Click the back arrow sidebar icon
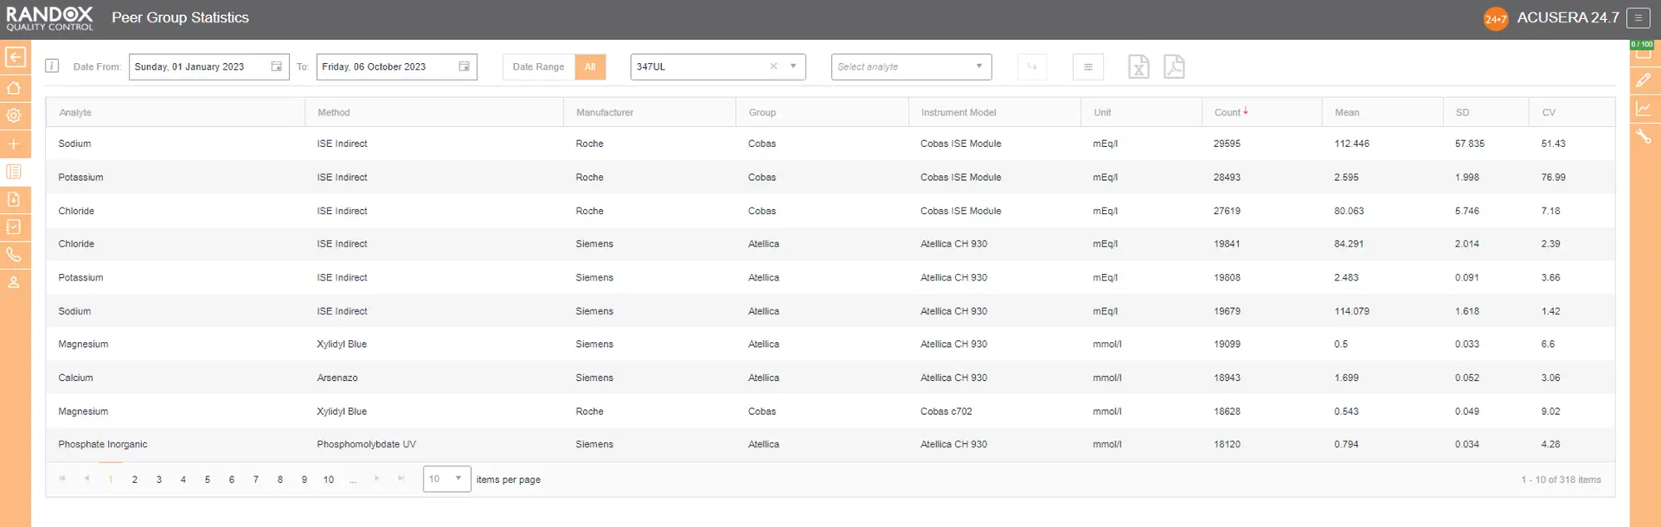 click(15, 56)
